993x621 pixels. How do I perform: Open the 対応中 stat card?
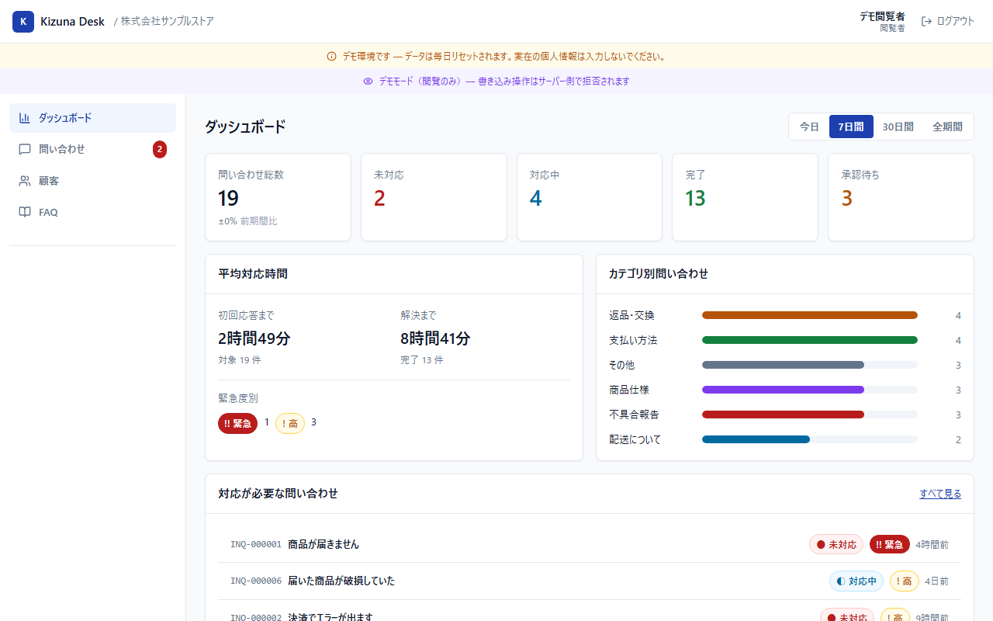pyautogui.click(x=590, y=197)
